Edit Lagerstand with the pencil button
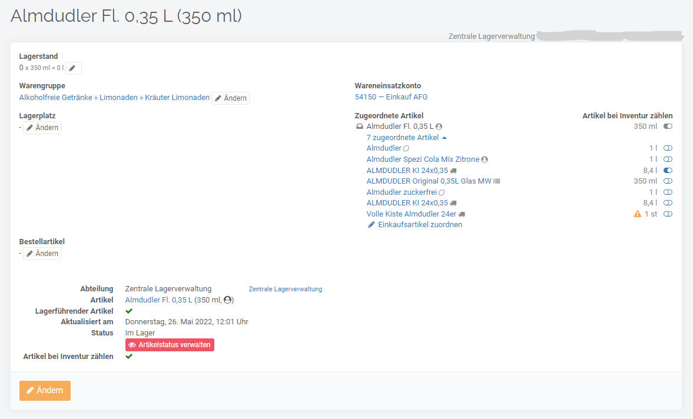Screen dimensions: 693x419 (x=74, y=68)
